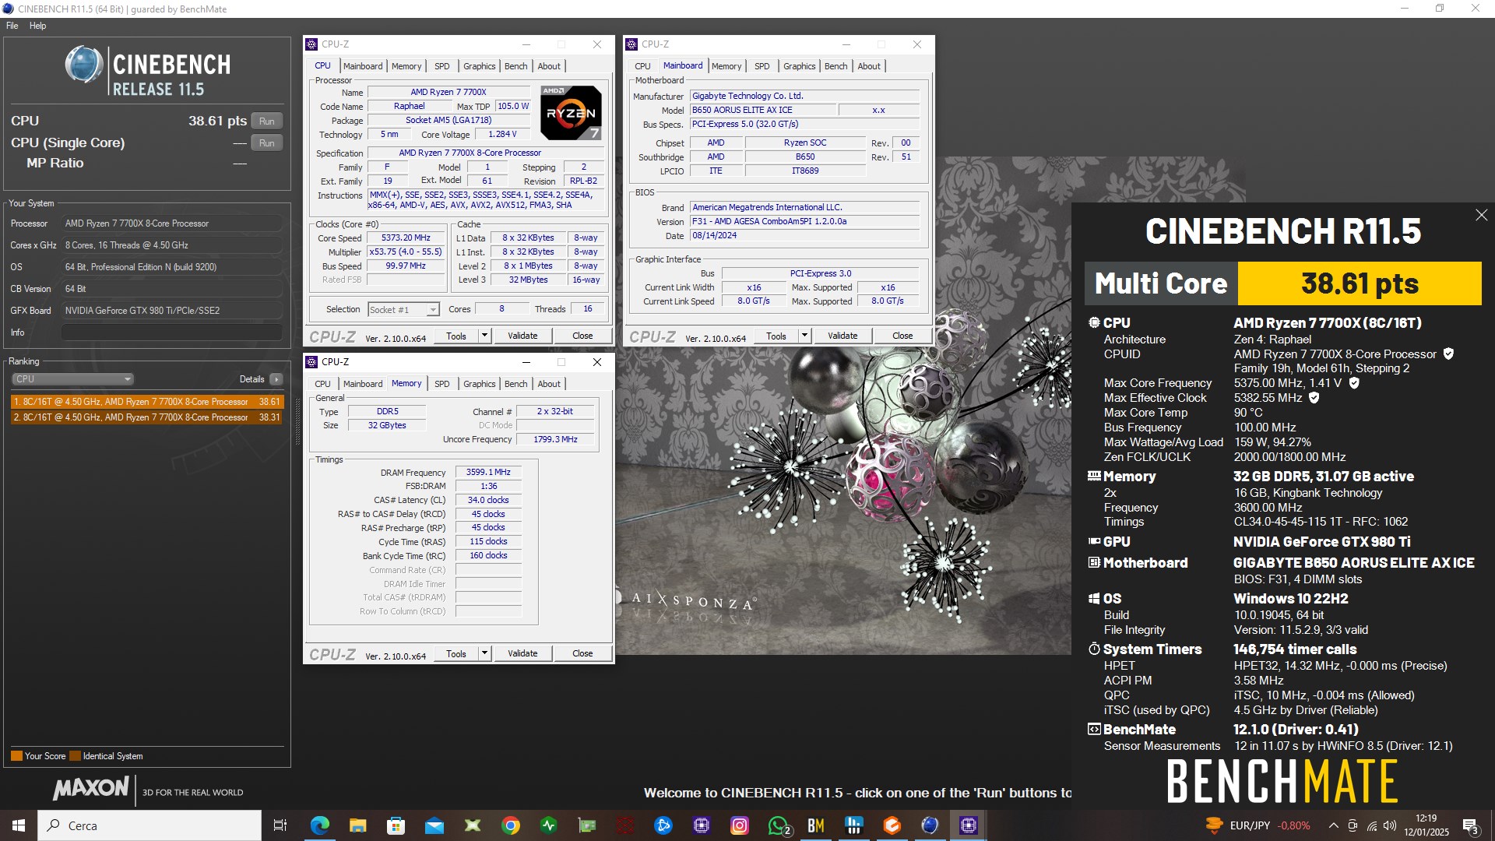Click the Core Speed value 5373.20 MHz
The height and width of the screenshot is (841, 1495).
[406, 238]
